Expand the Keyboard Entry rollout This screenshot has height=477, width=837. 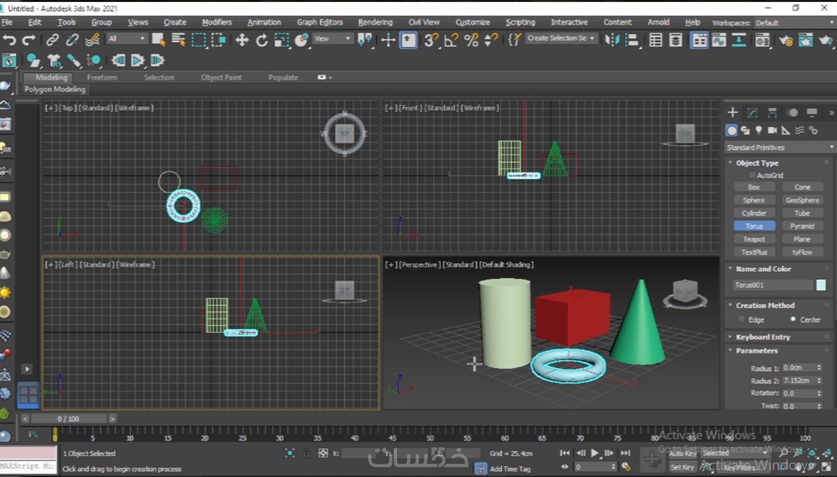[763, 337]
